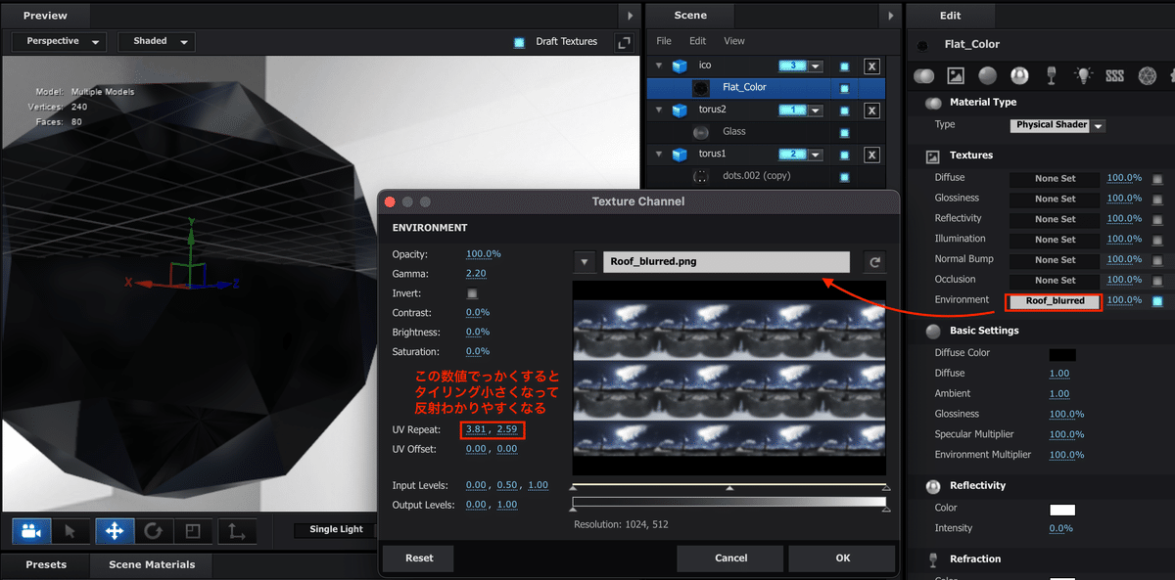Click the Roof_blurred Environment texture button

1056,301
